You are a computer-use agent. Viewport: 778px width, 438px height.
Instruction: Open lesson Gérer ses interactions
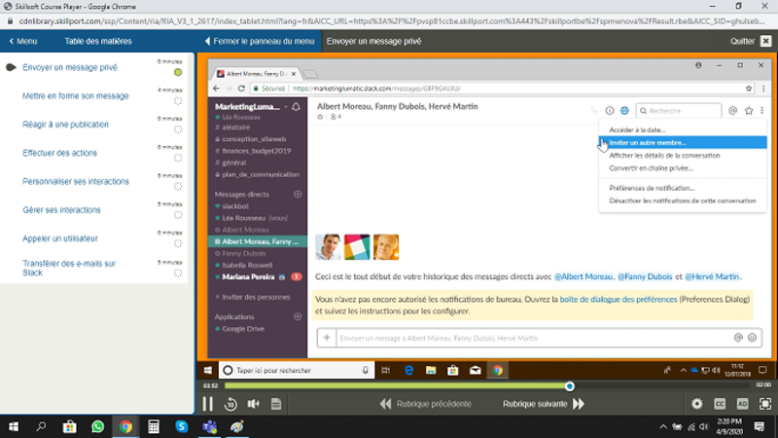tap(61, 210)
